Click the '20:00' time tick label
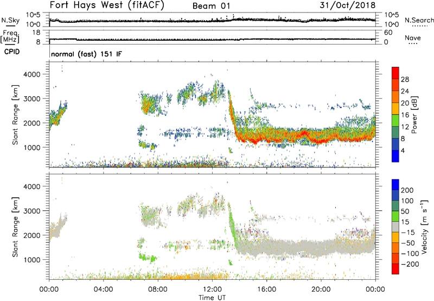434x301 pixels. tap(321, 290)
